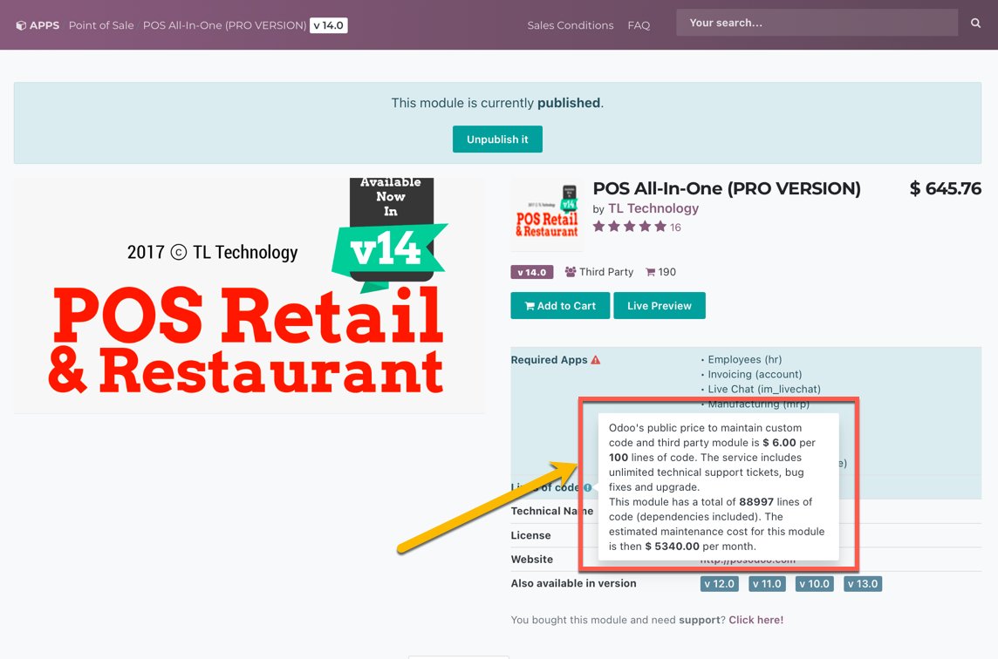Click the info icon next to Lines of code
This screenshot has height=659, width=998.
[x=587, y=487]
